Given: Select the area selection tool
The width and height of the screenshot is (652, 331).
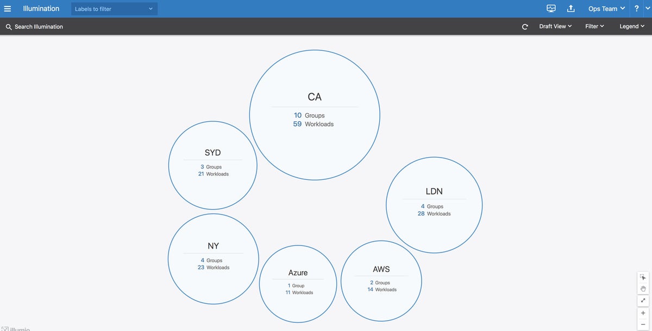Looking at the screenshot, I should (x=643, y=277).
